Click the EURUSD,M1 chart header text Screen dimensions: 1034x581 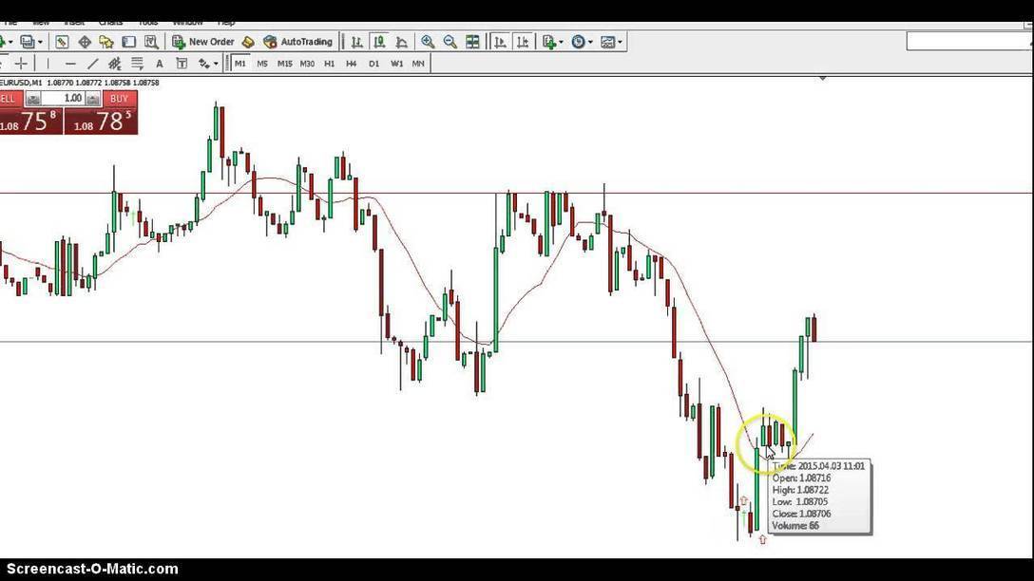pyautogui.click(x=79, y=83)
